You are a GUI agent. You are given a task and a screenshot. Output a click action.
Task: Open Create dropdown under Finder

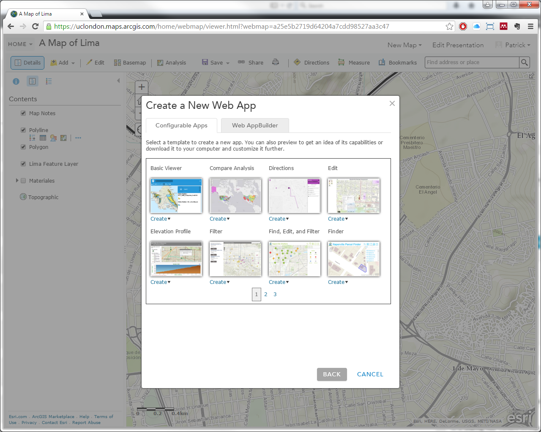click(x=338, y=282)
